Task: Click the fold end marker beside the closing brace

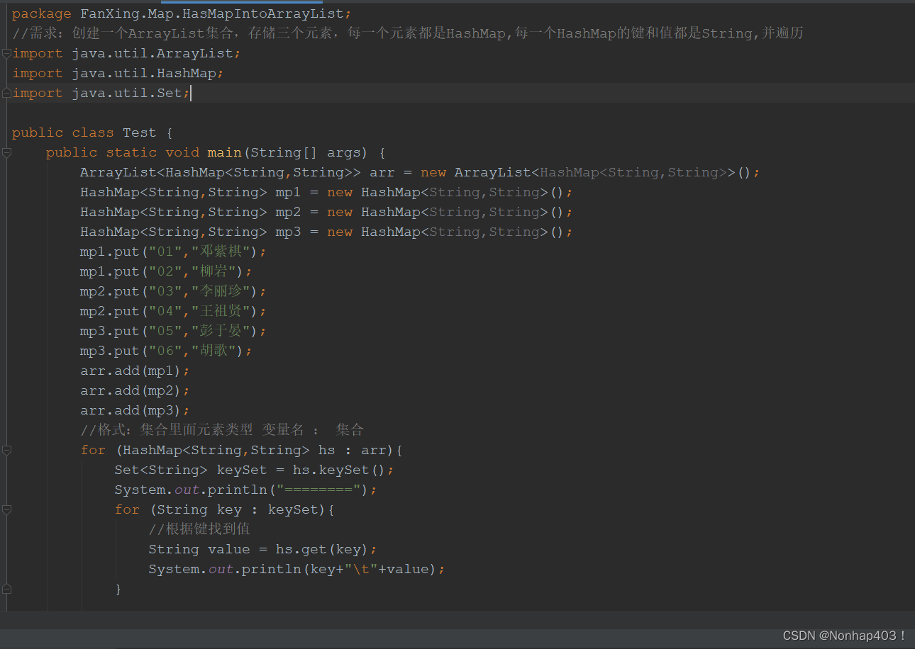Action: [6, 589]
